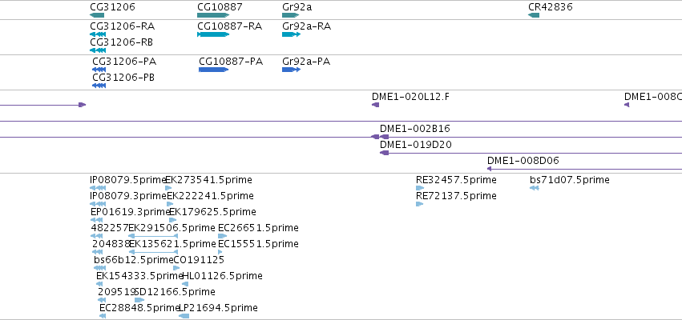This screenshot has height=320, width=682.
Task: Select the RE72137.5prime EST arrow
Action: click(x=420, y=204)
